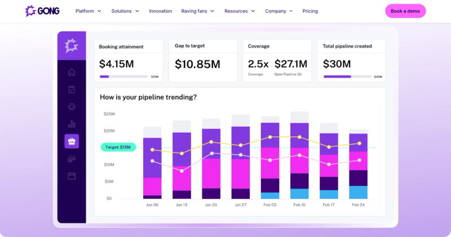Visit the Pricing page link
Image resolution: width=451 pixels, height=237 pixels.
point(310,11)
